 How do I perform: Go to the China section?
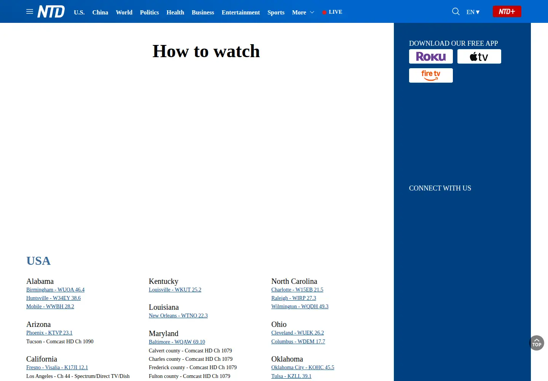click(x=100, y=13)
